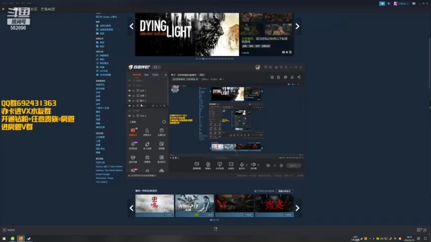Open the person-shaped toolbox tool

[x=147, y=132]
